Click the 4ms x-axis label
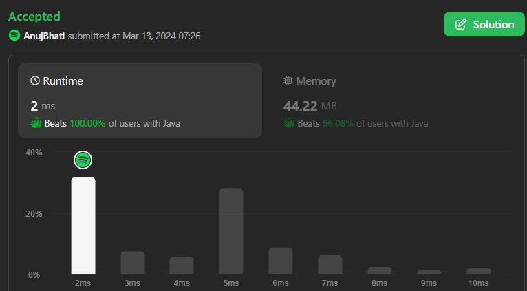The height and width of the screenshot is (291, 527). 182,283
